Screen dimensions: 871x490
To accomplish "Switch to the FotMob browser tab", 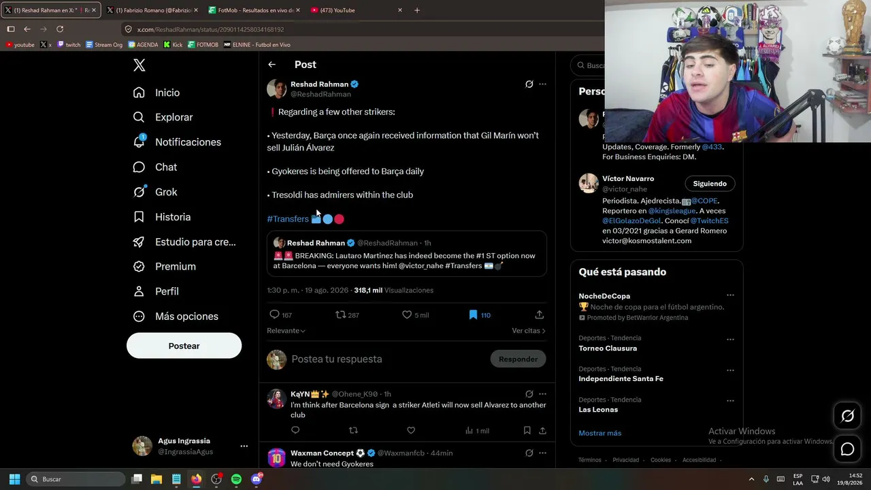I will point(254,10).
